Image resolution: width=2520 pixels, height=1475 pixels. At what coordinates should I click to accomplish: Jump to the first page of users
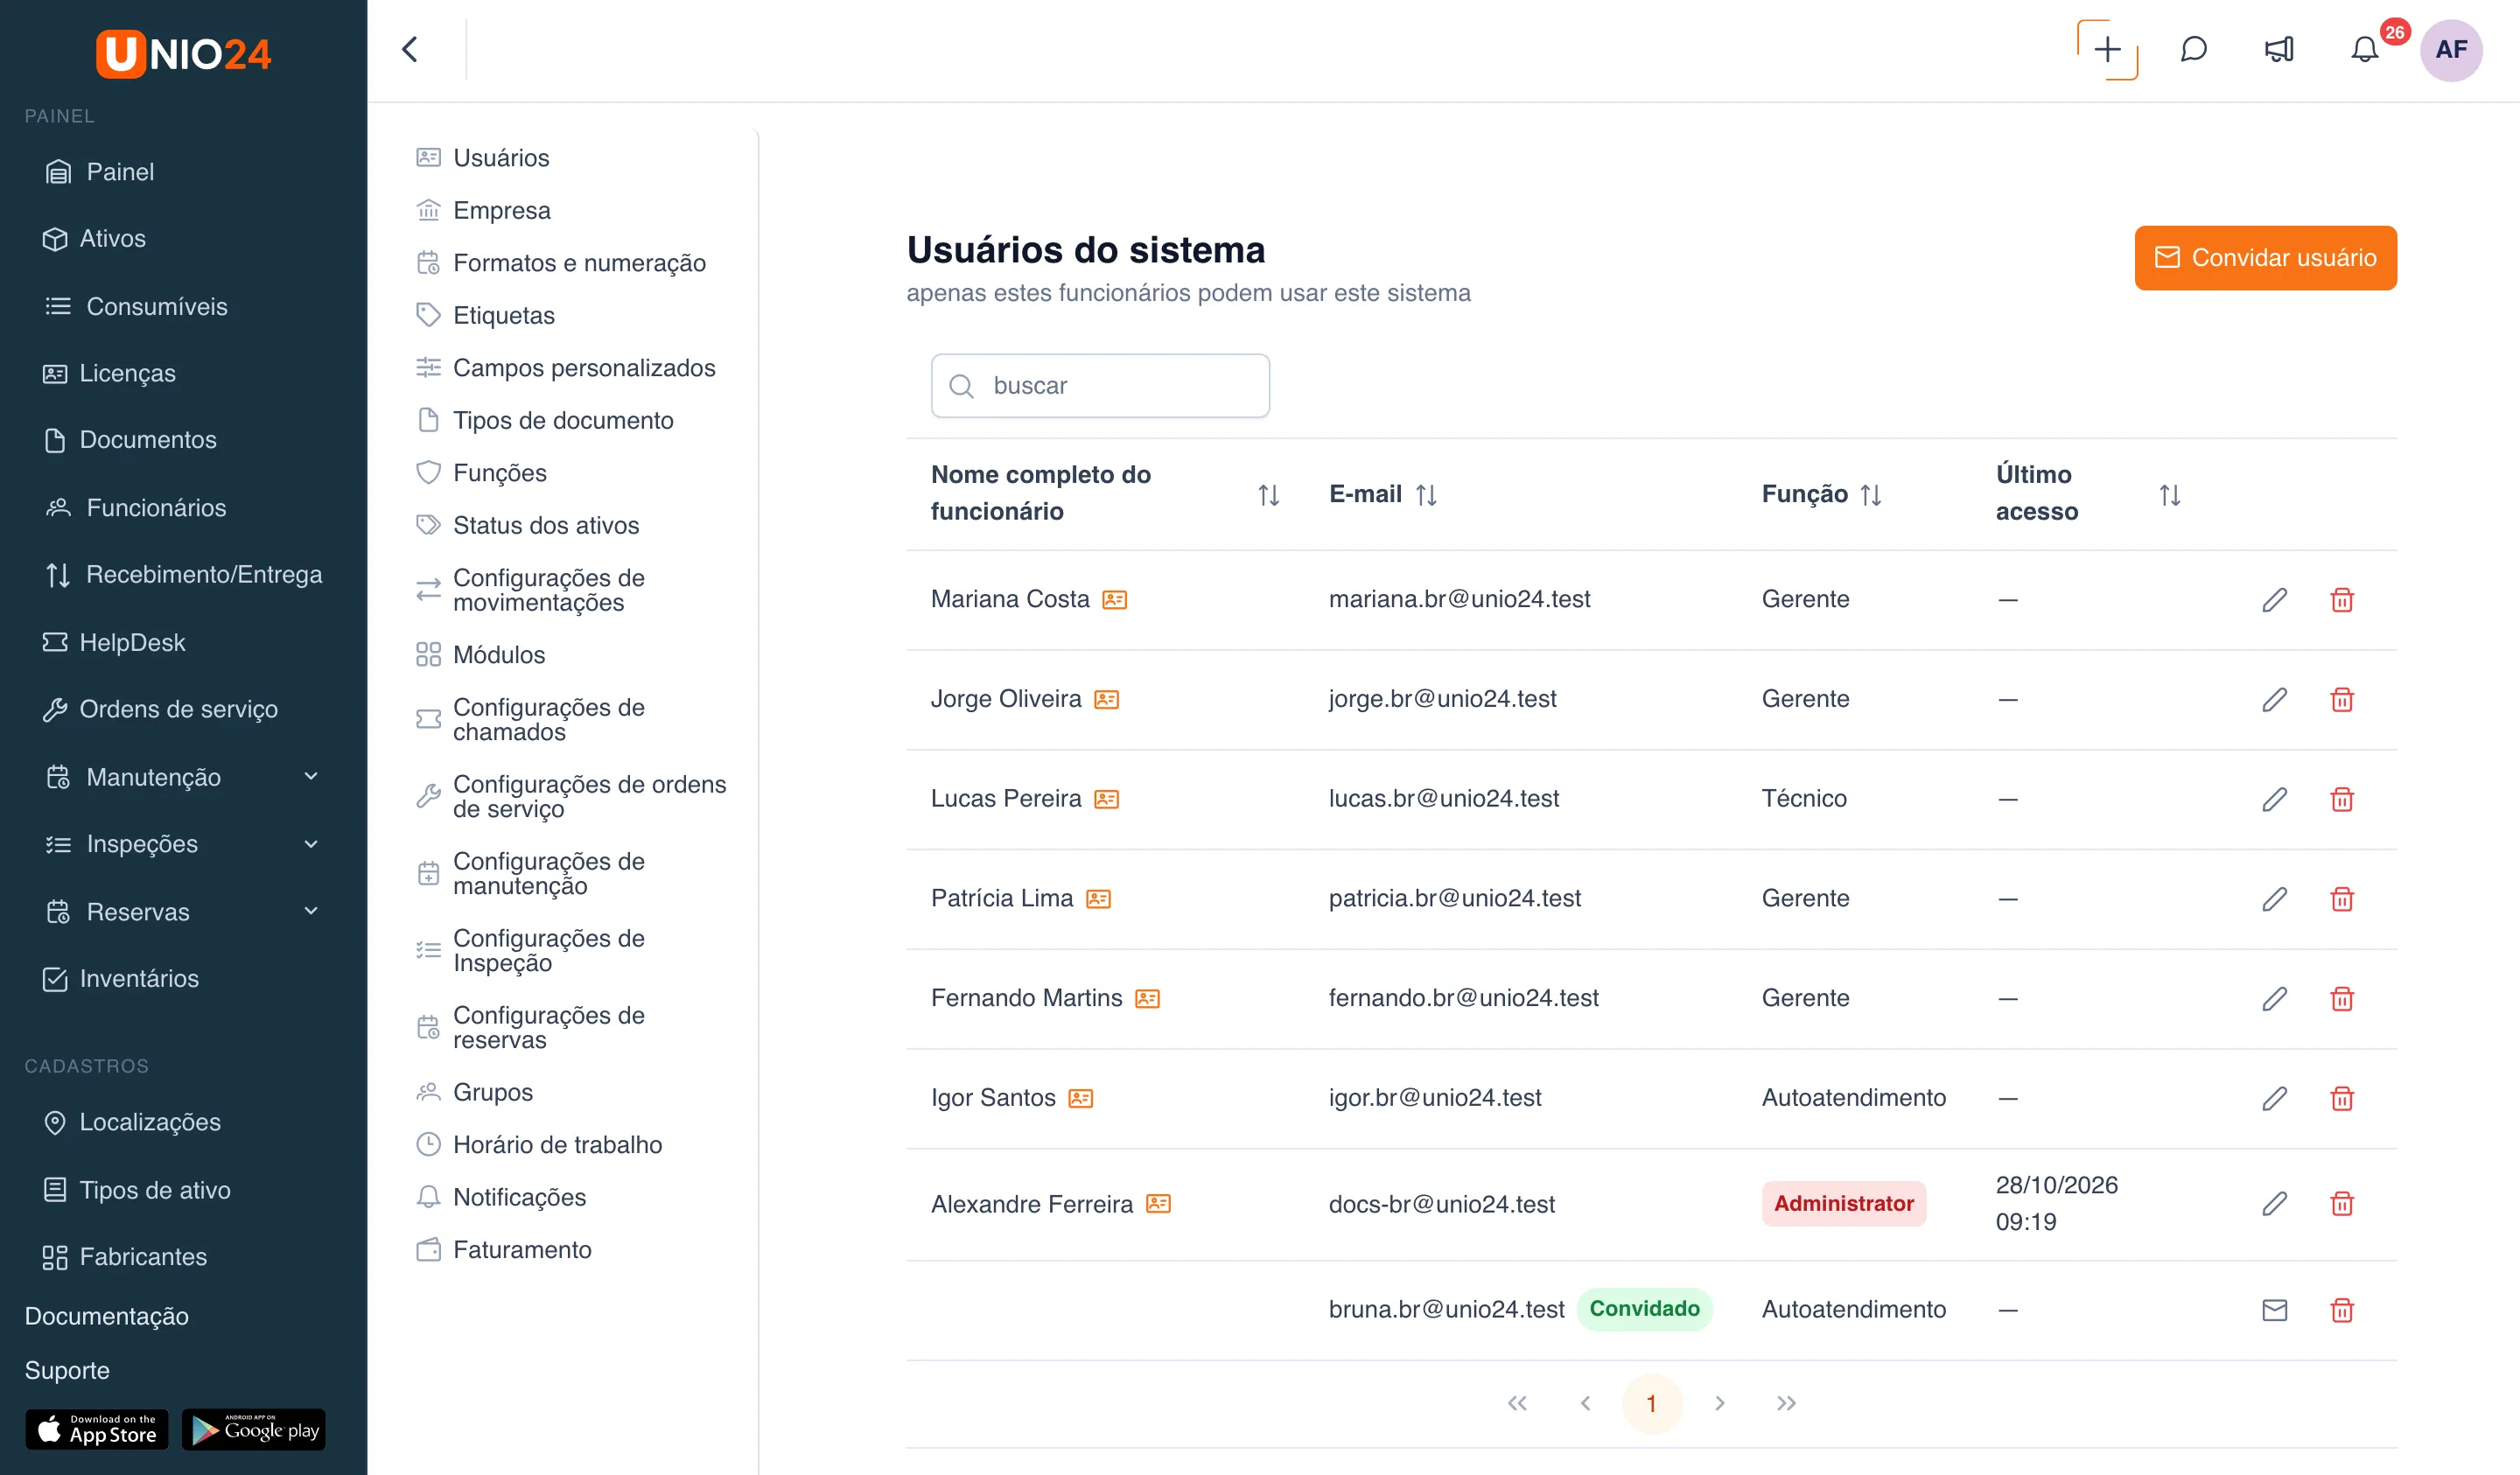1517,1403
